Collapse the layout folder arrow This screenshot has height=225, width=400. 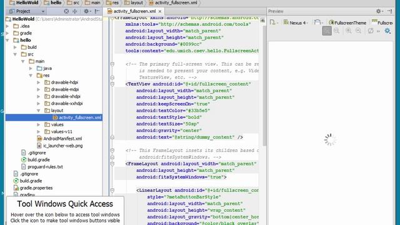(x=39, y=111)
